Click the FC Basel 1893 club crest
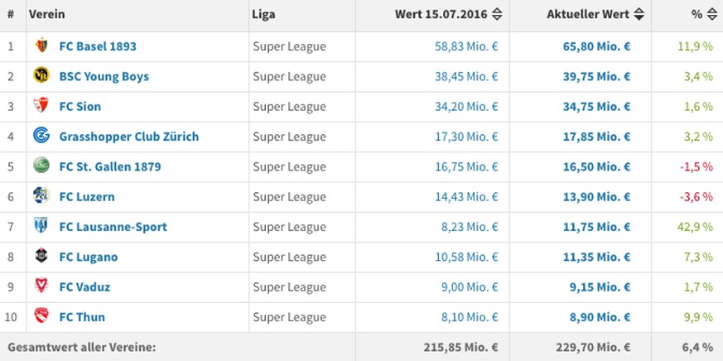 tap(41, 46)
